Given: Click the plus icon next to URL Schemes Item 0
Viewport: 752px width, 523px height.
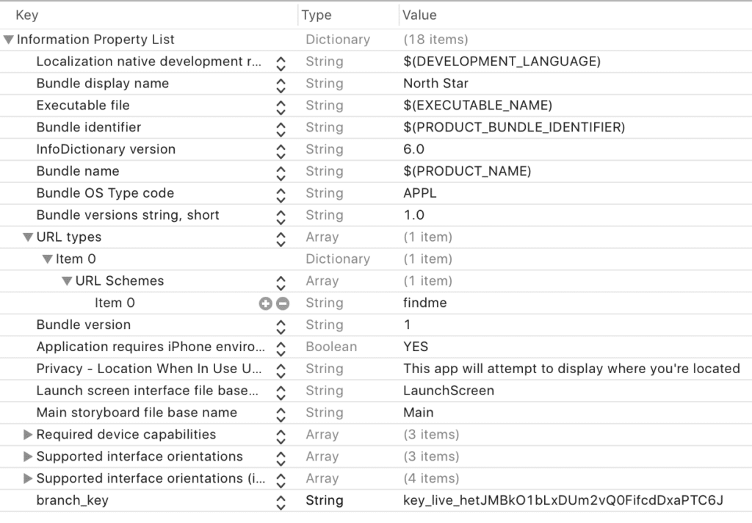Looking at the screenshot, I should (266, 303).
